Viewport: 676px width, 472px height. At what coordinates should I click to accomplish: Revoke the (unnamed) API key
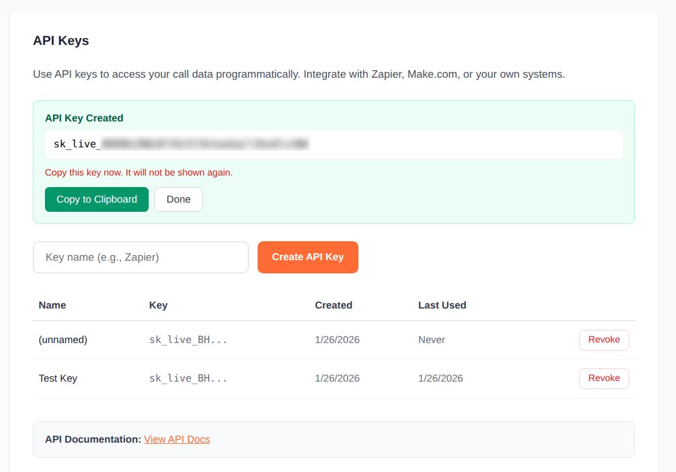pyautogui.click(x=603, y=340)
